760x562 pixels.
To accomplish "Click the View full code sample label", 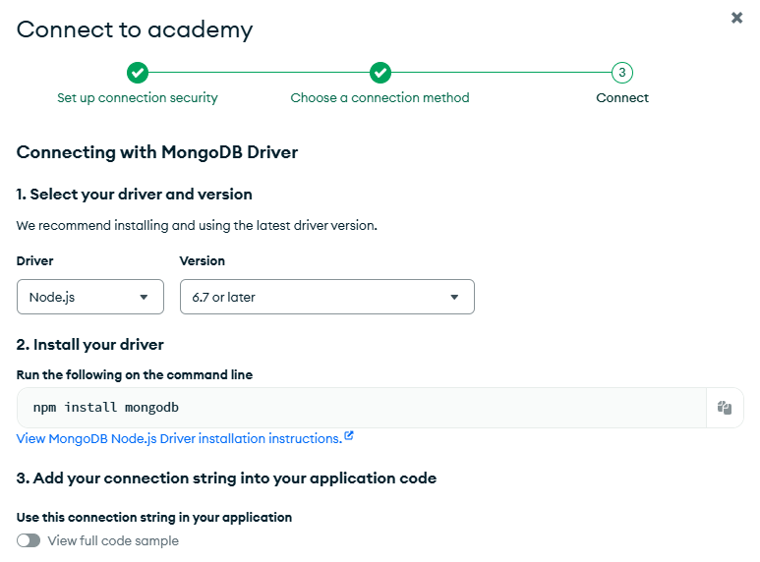I will pos(113,540).
